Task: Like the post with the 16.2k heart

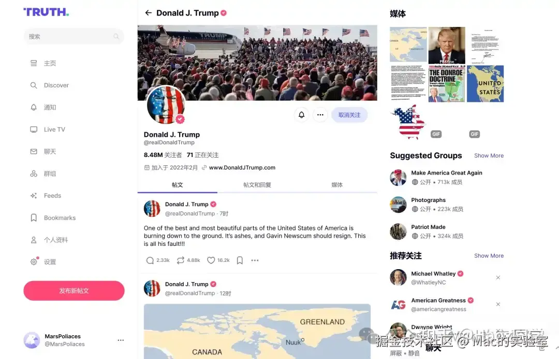Action: pos(211,260)
